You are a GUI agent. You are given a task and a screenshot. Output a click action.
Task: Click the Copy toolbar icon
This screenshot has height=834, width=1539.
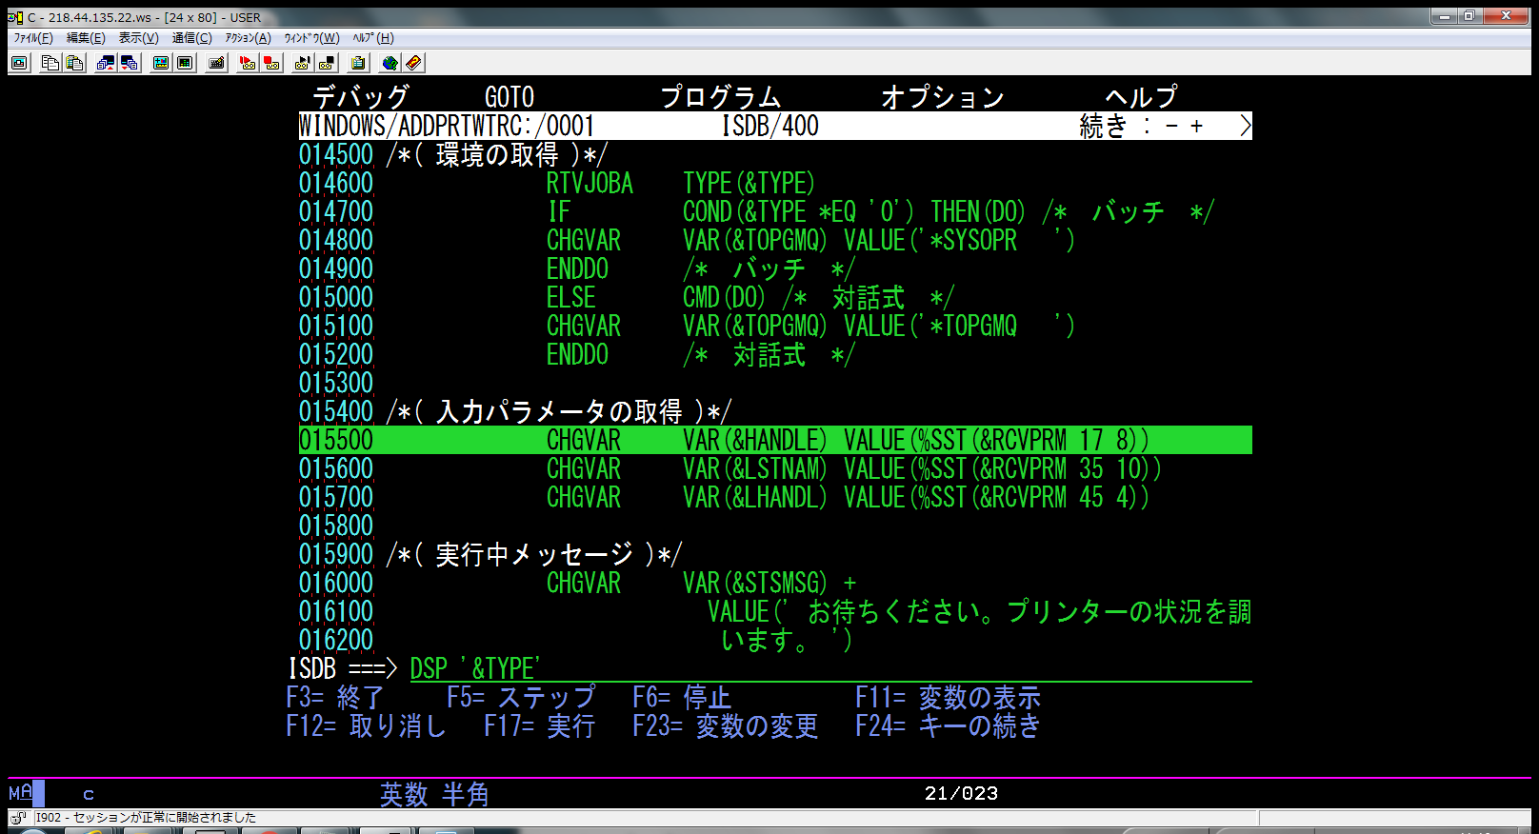click(50, 63)
